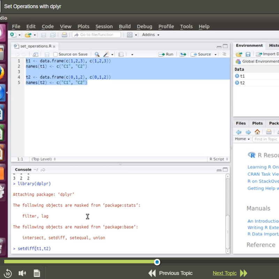Image resolution: width=279 pixels, height=279 pixels.
Task: Click the volume speaker icon
Action: (22, 273)
